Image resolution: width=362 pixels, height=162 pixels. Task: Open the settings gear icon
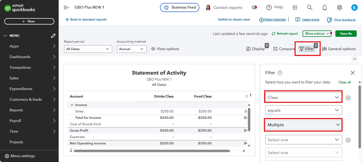click(x=340, y=7)
